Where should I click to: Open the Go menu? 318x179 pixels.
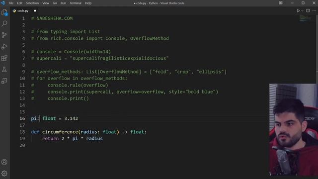55,3
